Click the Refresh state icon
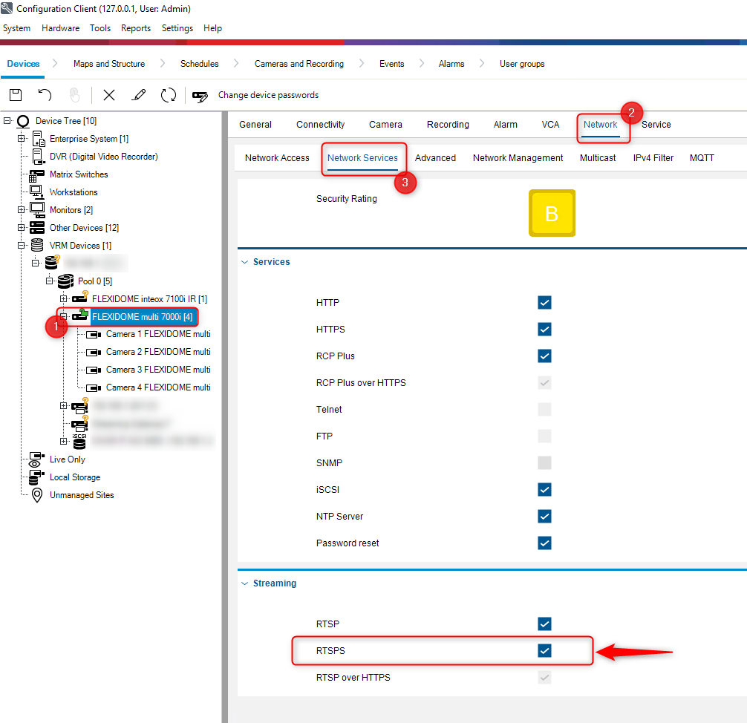 [169, 95]
